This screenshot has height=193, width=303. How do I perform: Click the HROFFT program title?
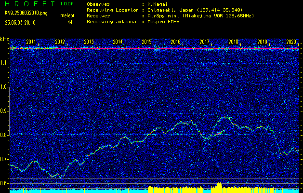pyautogui.click(x=30, y=4)
